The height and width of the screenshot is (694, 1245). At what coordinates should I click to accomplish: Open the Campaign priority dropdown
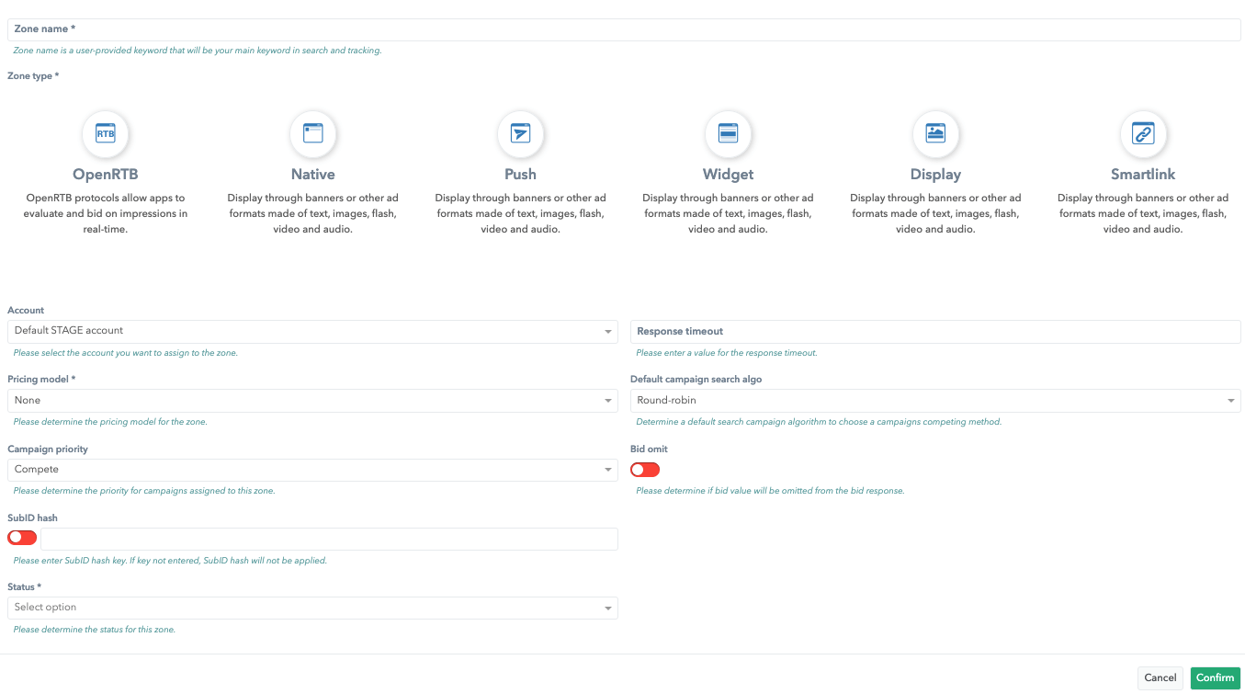(x=312, y=470)
